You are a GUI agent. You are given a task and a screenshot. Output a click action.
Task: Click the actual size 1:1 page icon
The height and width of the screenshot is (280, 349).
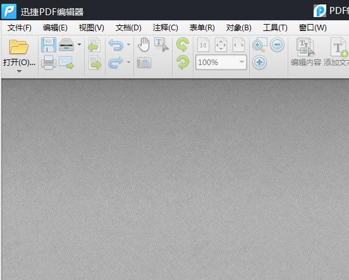point(203,45)
